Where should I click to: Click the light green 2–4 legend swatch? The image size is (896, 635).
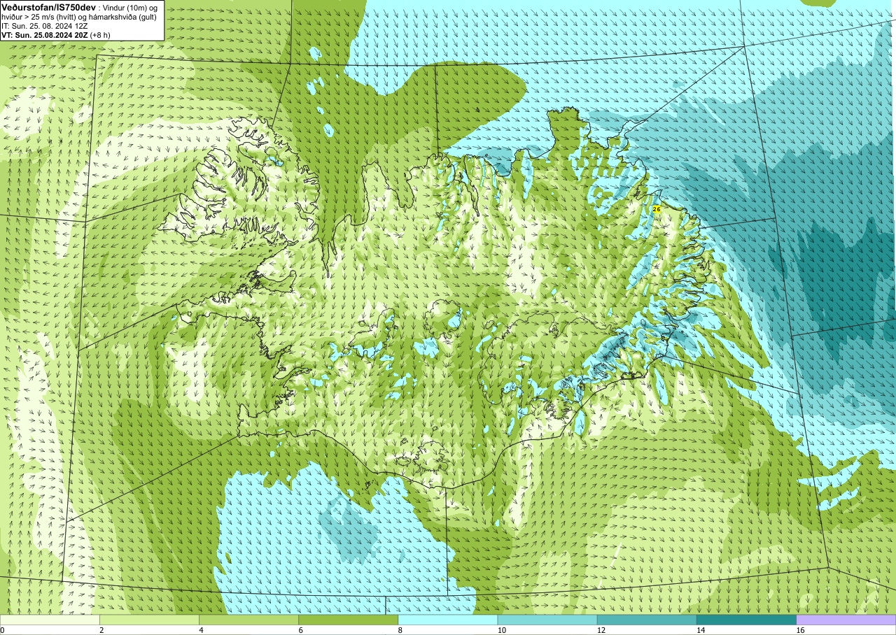[149, 620]
